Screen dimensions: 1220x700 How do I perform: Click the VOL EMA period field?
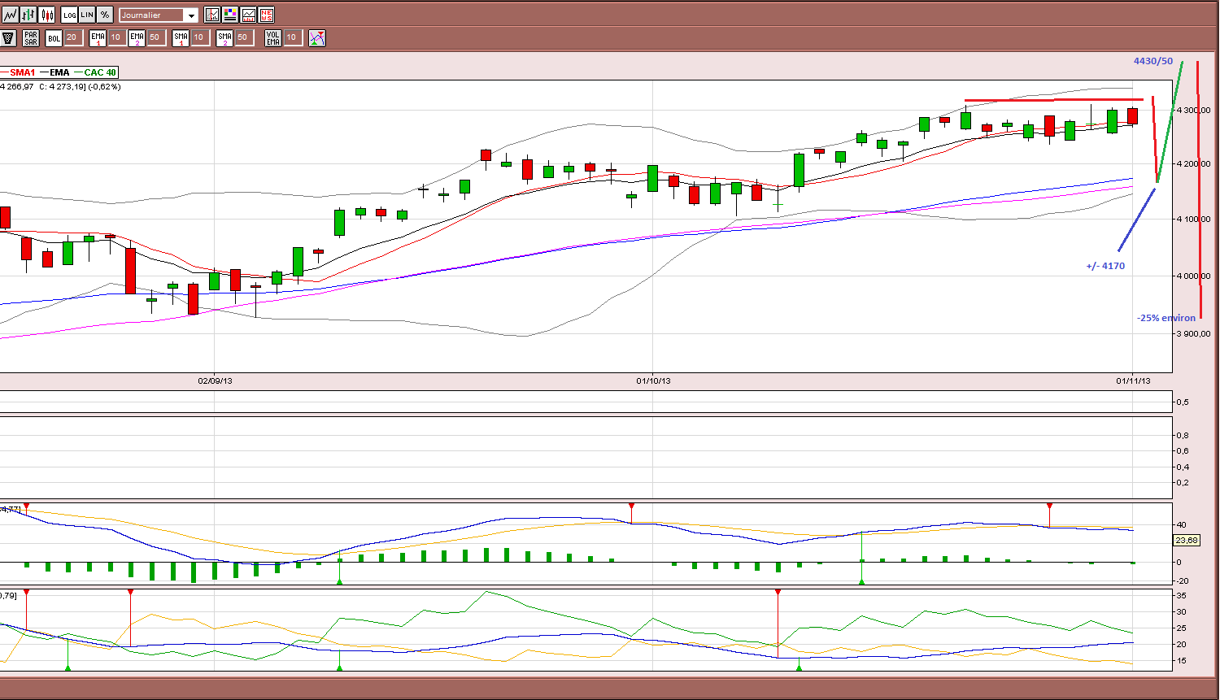point(293,37)
